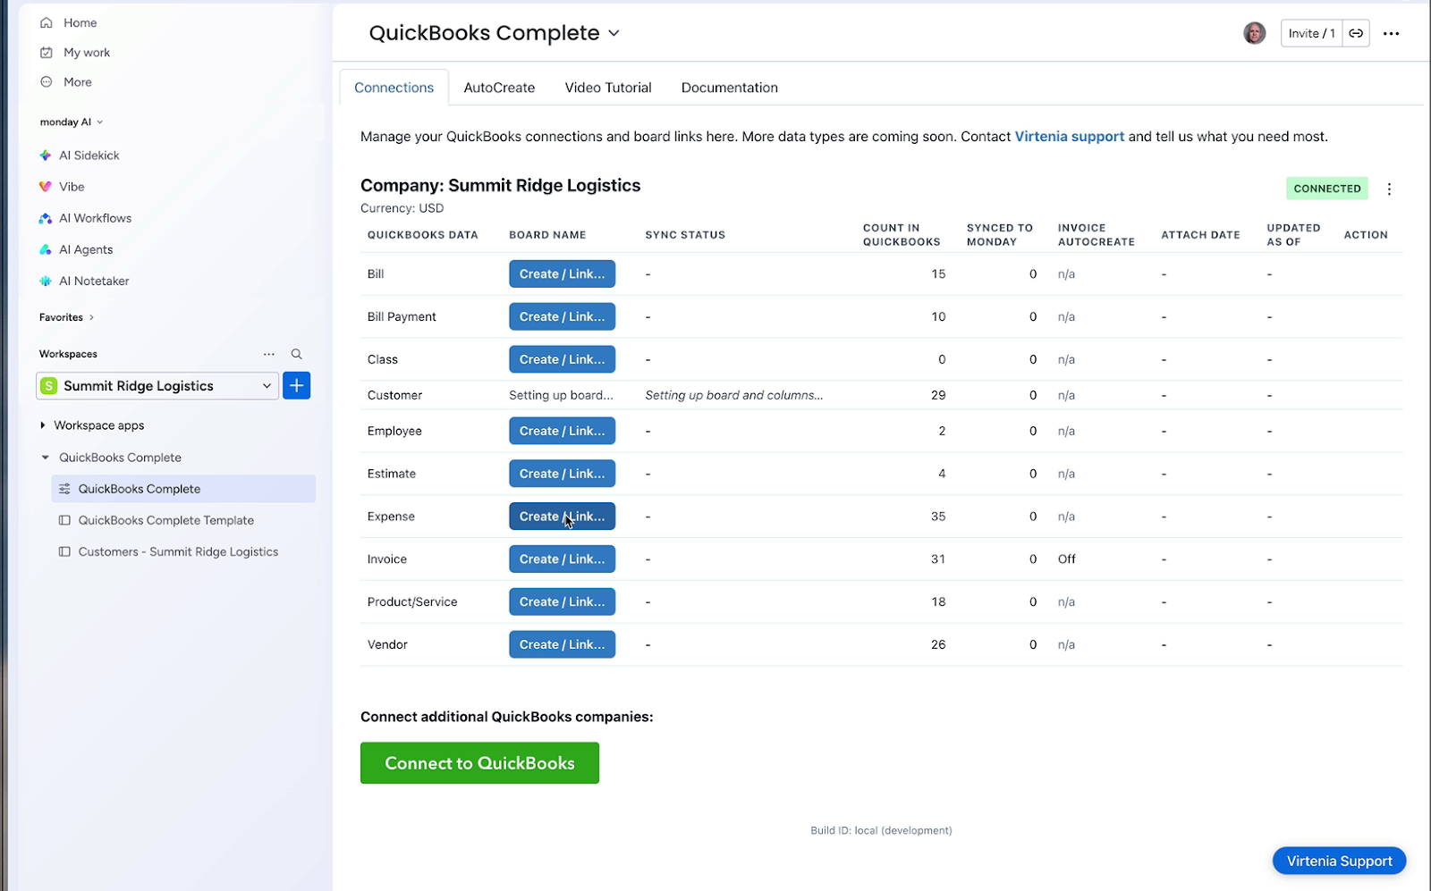The width and height of the screenshot is (1431, 891).
Task: Open Customers - Summit Ridge Logistics board
Action: click(178, 552)
